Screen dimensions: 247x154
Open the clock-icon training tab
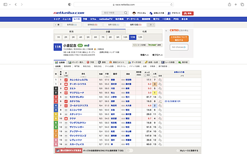102,62
